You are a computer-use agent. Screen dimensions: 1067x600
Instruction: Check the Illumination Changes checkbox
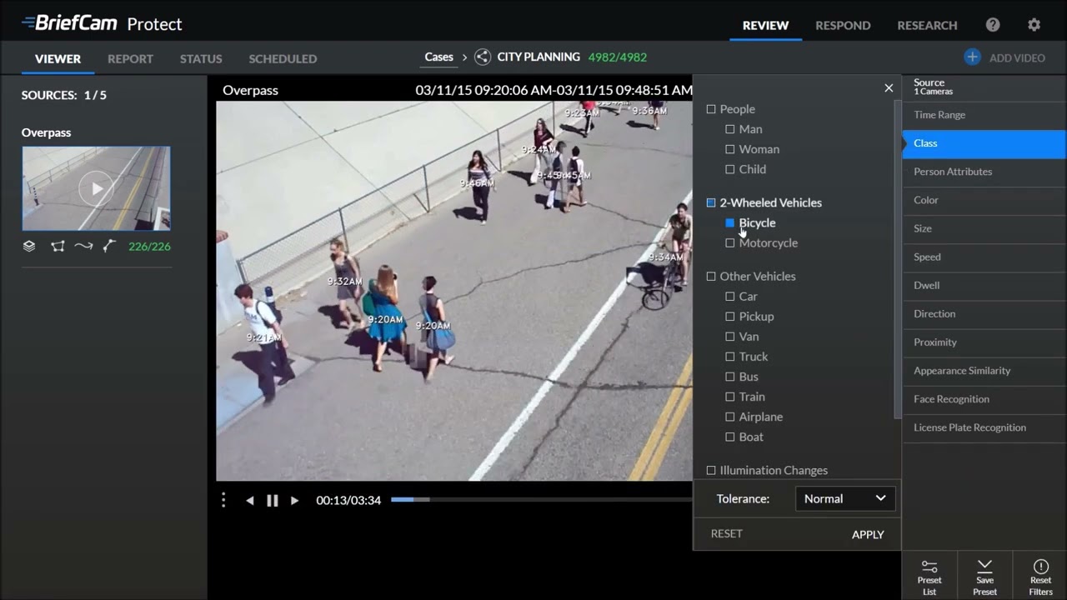tap(711, 470)
